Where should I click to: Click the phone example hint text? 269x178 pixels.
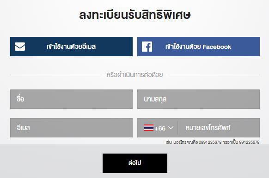pos(213,142)
